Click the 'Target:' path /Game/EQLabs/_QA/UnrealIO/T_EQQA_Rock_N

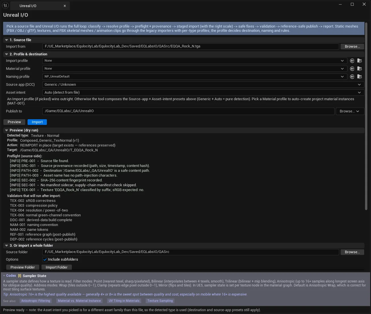pos(59,150)
